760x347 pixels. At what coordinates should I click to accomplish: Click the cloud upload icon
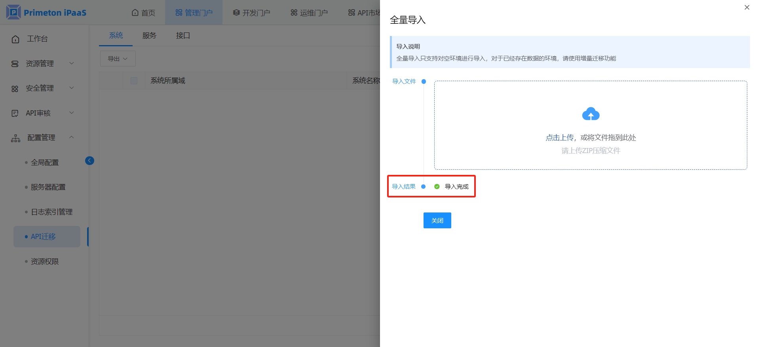(x=591, y=114)
